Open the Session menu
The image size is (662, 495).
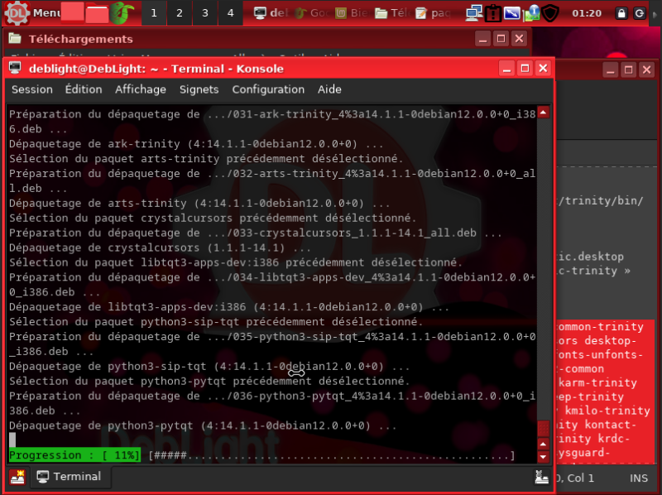click(31, 89)
